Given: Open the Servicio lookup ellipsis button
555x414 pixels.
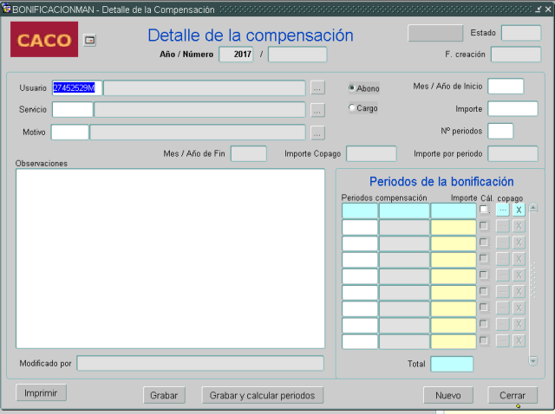Looking at the screenshot, I should point(317,110).
